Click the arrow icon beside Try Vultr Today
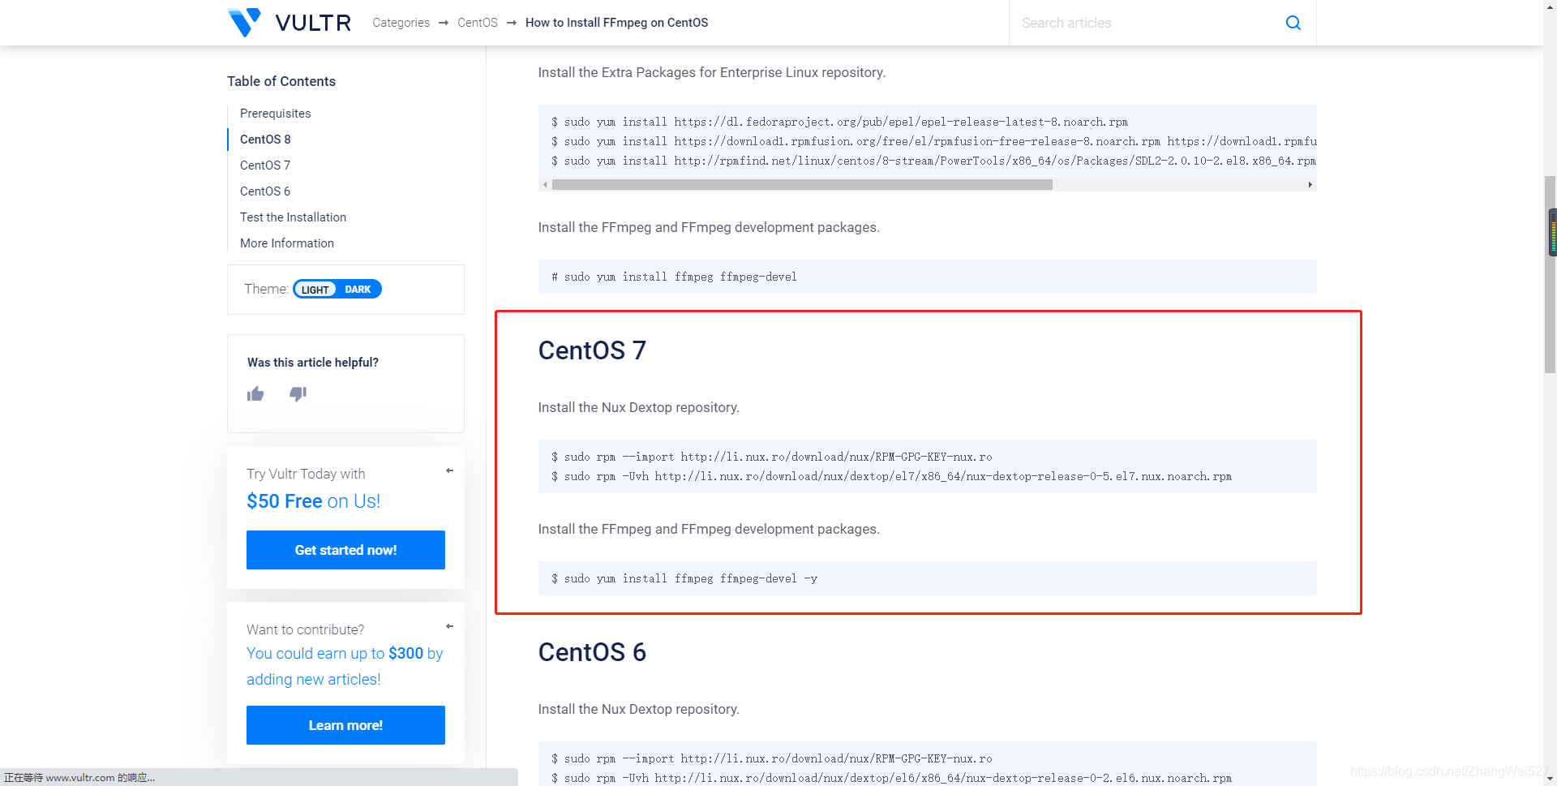The width and height of the screenshot is (1557, 786). click(x=449, y=470)
